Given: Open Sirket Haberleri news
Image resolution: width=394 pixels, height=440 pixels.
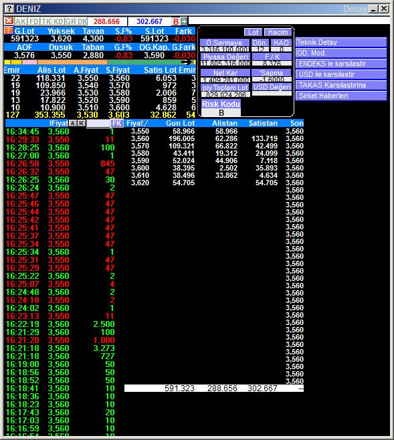Looking at the screenshot, I should pos(341,96).
